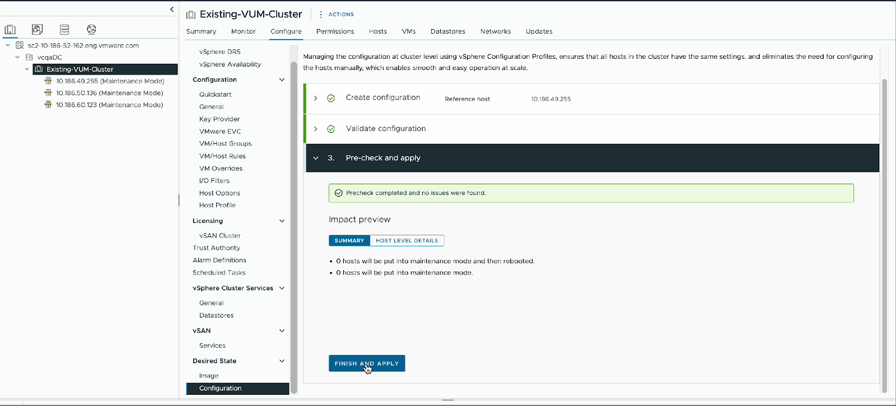Image resolution: width=896 pixels, height=406 pixels.
Task: Open Host Options settings
Action: pos(220,193)
